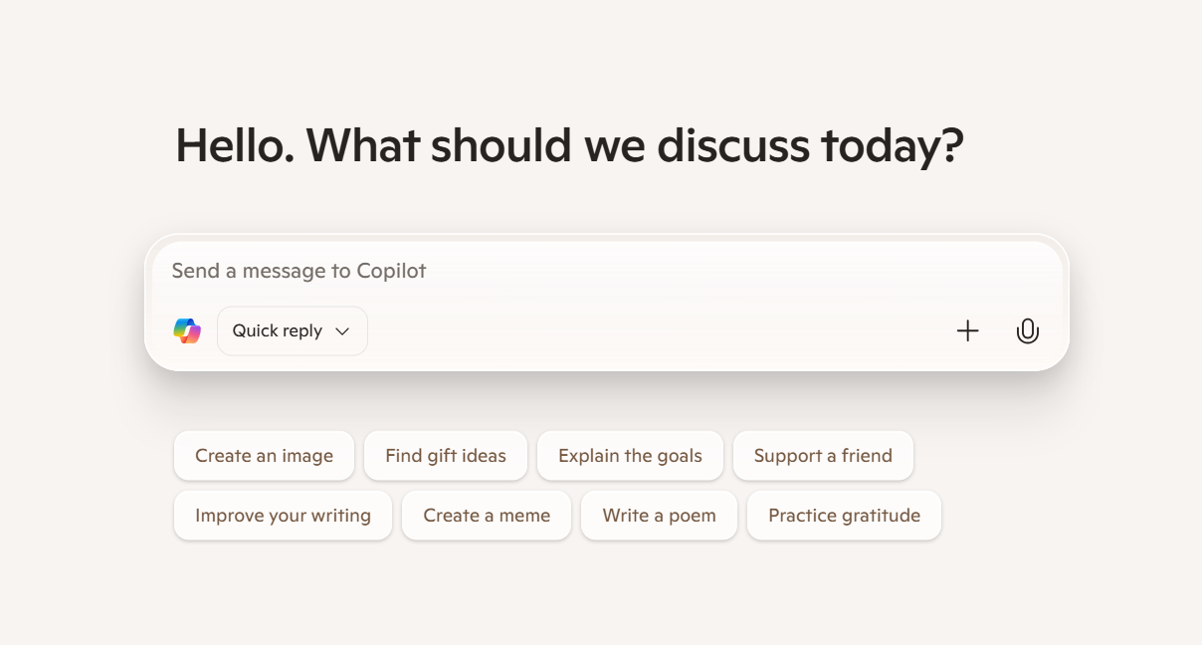Select the Improve your writing chip

(283, 516)
